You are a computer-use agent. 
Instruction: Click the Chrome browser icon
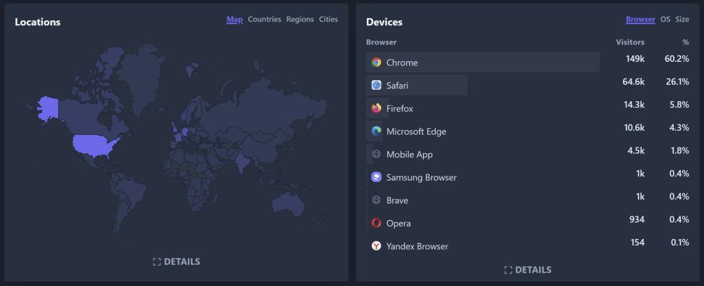tap(377, 63)
